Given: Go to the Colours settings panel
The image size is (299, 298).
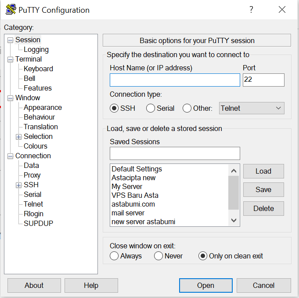Looking at the screenshot, I should [x=36, y=146].
